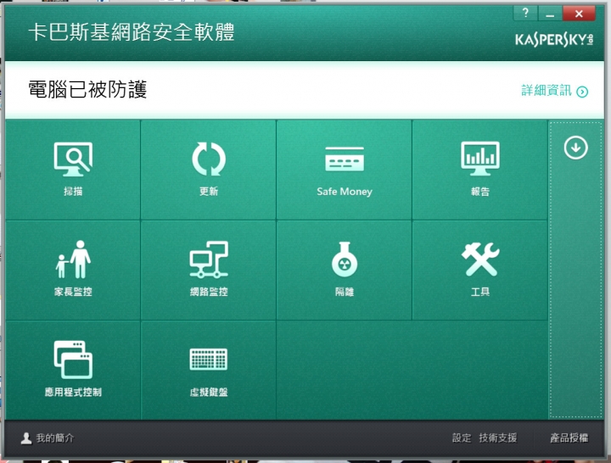
Task: Launch the 更新 update tile
Action: coord(209,170)
